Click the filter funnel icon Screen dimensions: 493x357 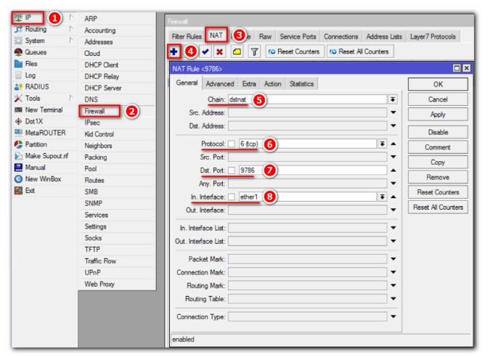[x=254, y=52]
